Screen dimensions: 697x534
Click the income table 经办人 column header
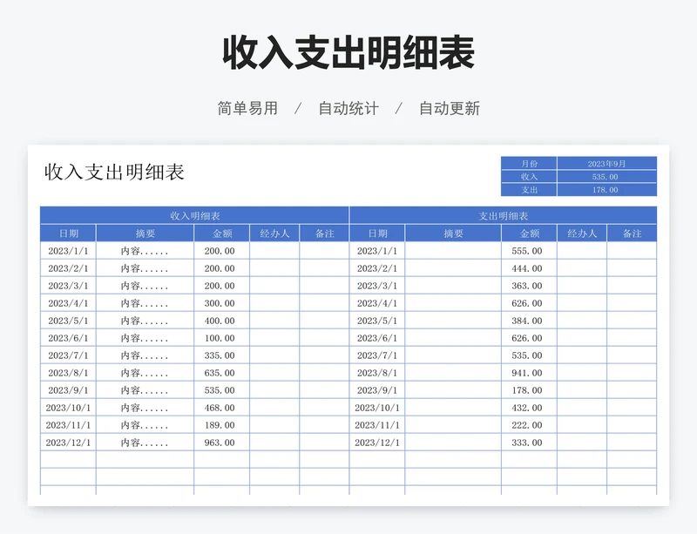[274, 233]
